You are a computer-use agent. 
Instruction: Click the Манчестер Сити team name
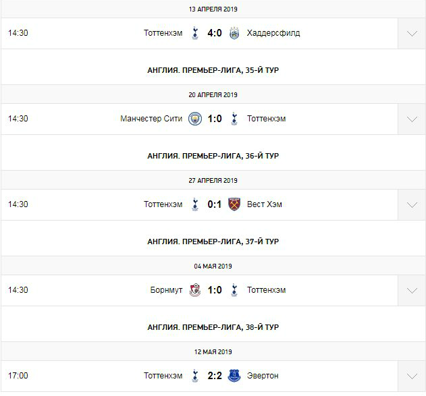pyautogui.click(x=151, y=119)
